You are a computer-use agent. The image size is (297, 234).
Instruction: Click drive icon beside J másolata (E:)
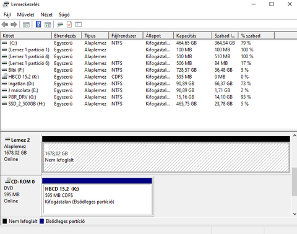tap(4, 90)
